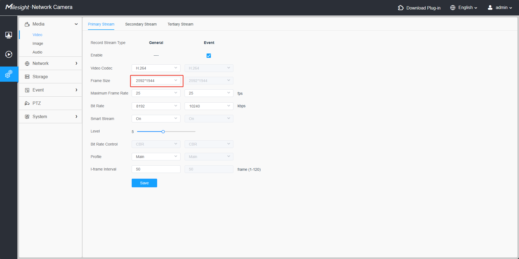Select the Settings gears icon
Image resolution: width=519 pixels, height=259 pixels.
(9, 74)
